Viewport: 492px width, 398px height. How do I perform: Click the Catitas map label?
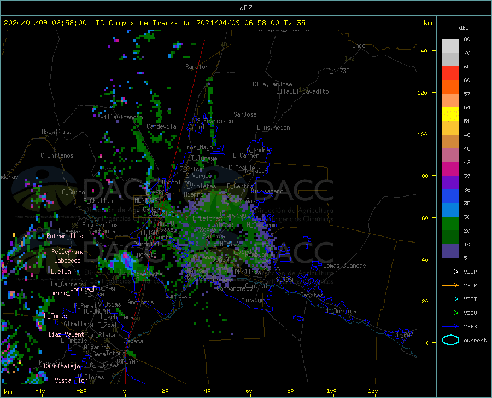[x=312, y=295]
